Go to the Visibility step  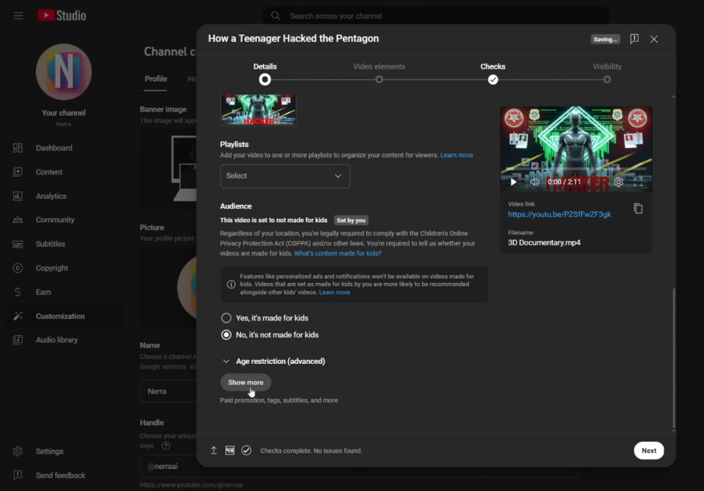(x=607, y=73)
